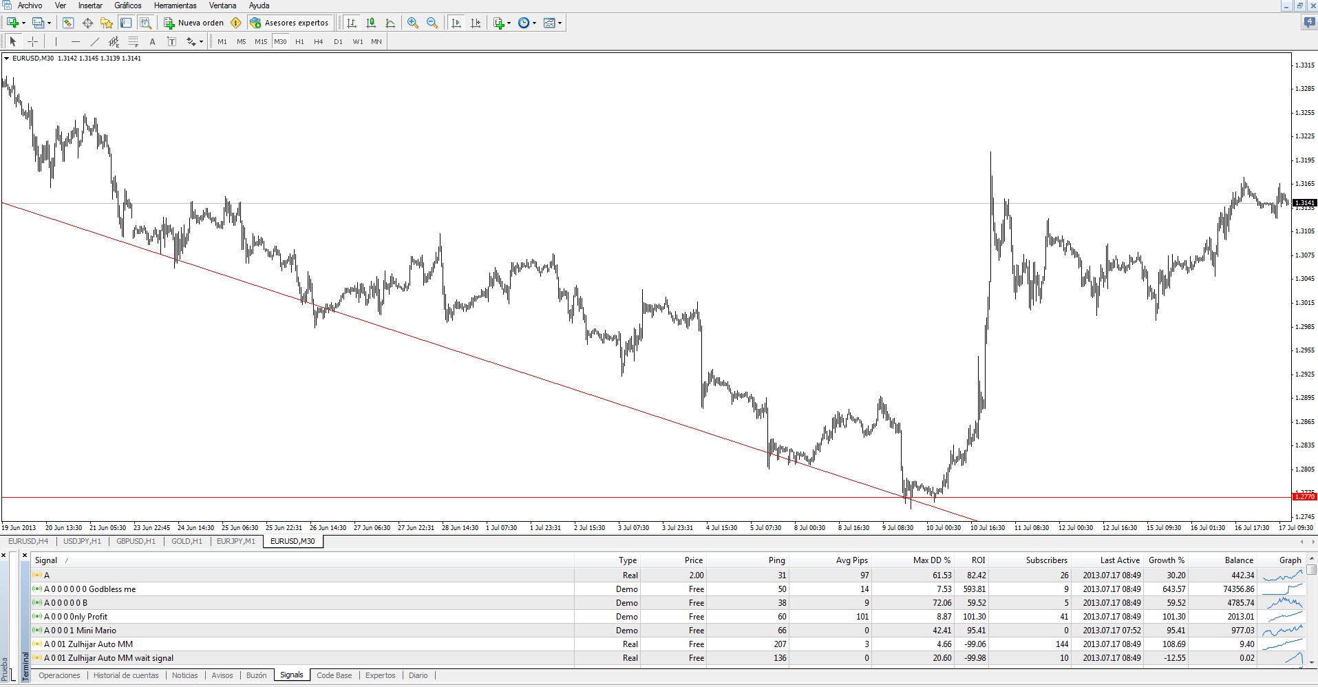This screenshot has width=1318, height=687.
Task: Toggle the Navigator star-folder icon
Action: coord(106,23)
